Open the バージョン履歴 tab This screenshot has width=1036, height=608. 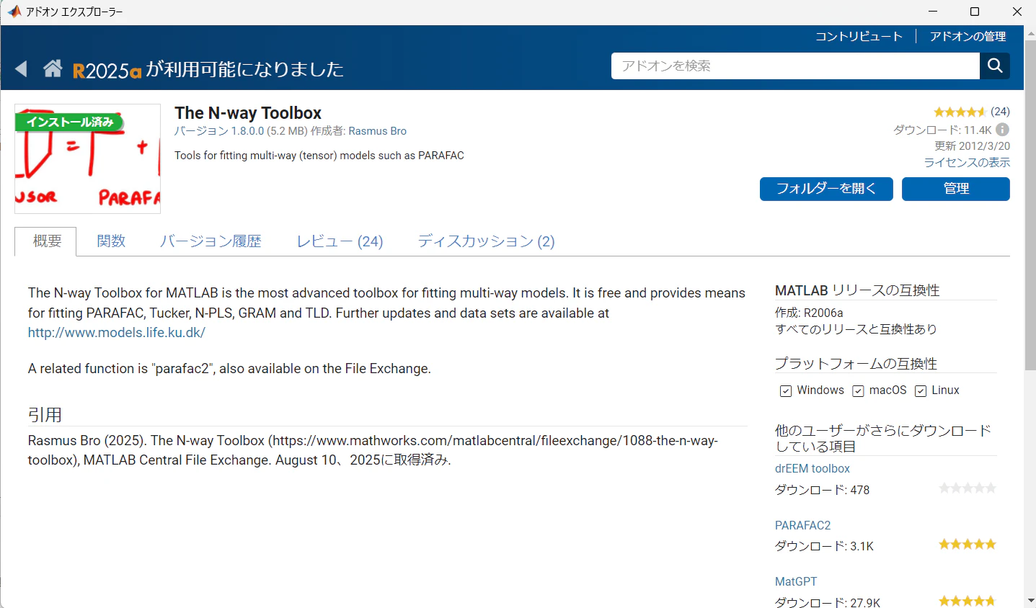click(x=211, y=241)
